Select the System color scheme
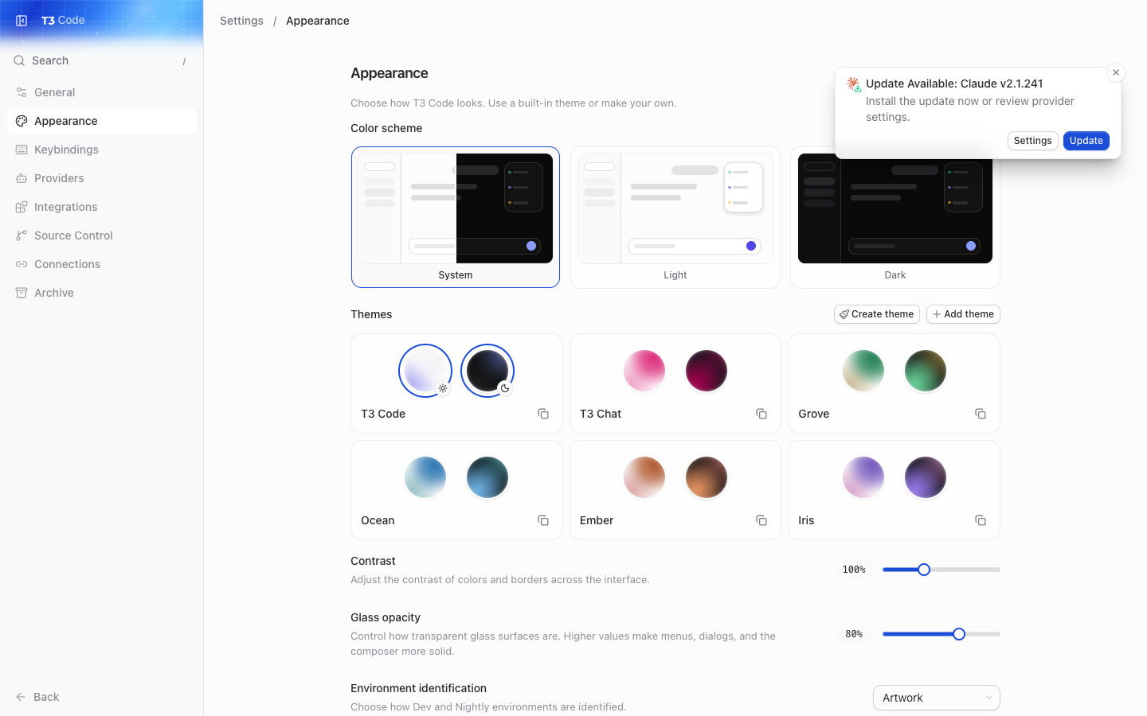The image size is (1147, 716). (x=456, y=217)
